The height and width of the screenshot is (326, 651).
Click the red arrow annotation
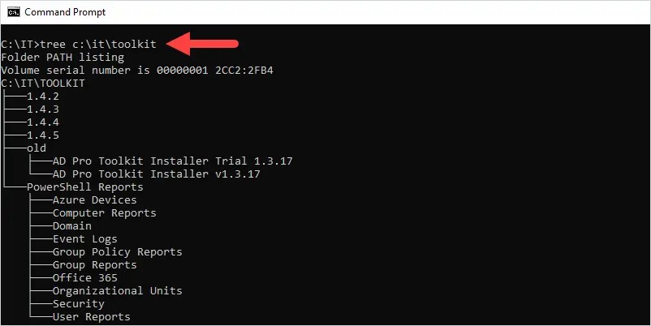[202, 44]
